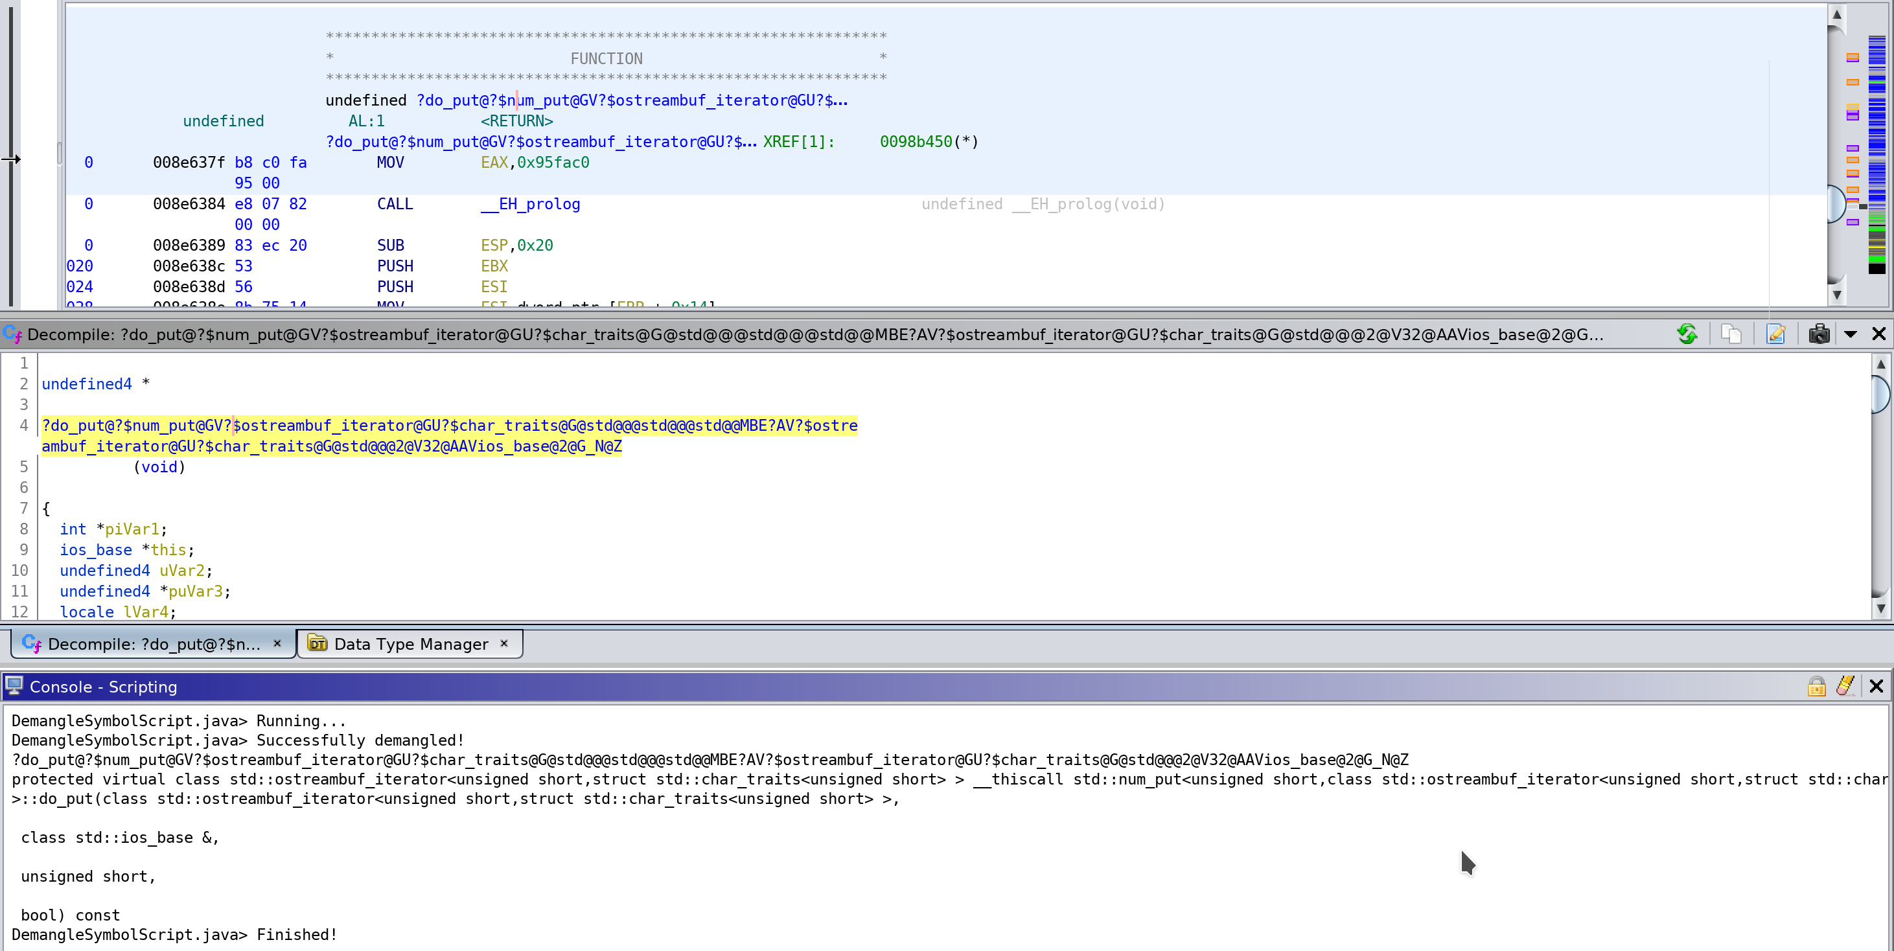1894x951 pixels.
Task: Click the folder icon on the Data Type Manager tab
Action: [316, 644]
